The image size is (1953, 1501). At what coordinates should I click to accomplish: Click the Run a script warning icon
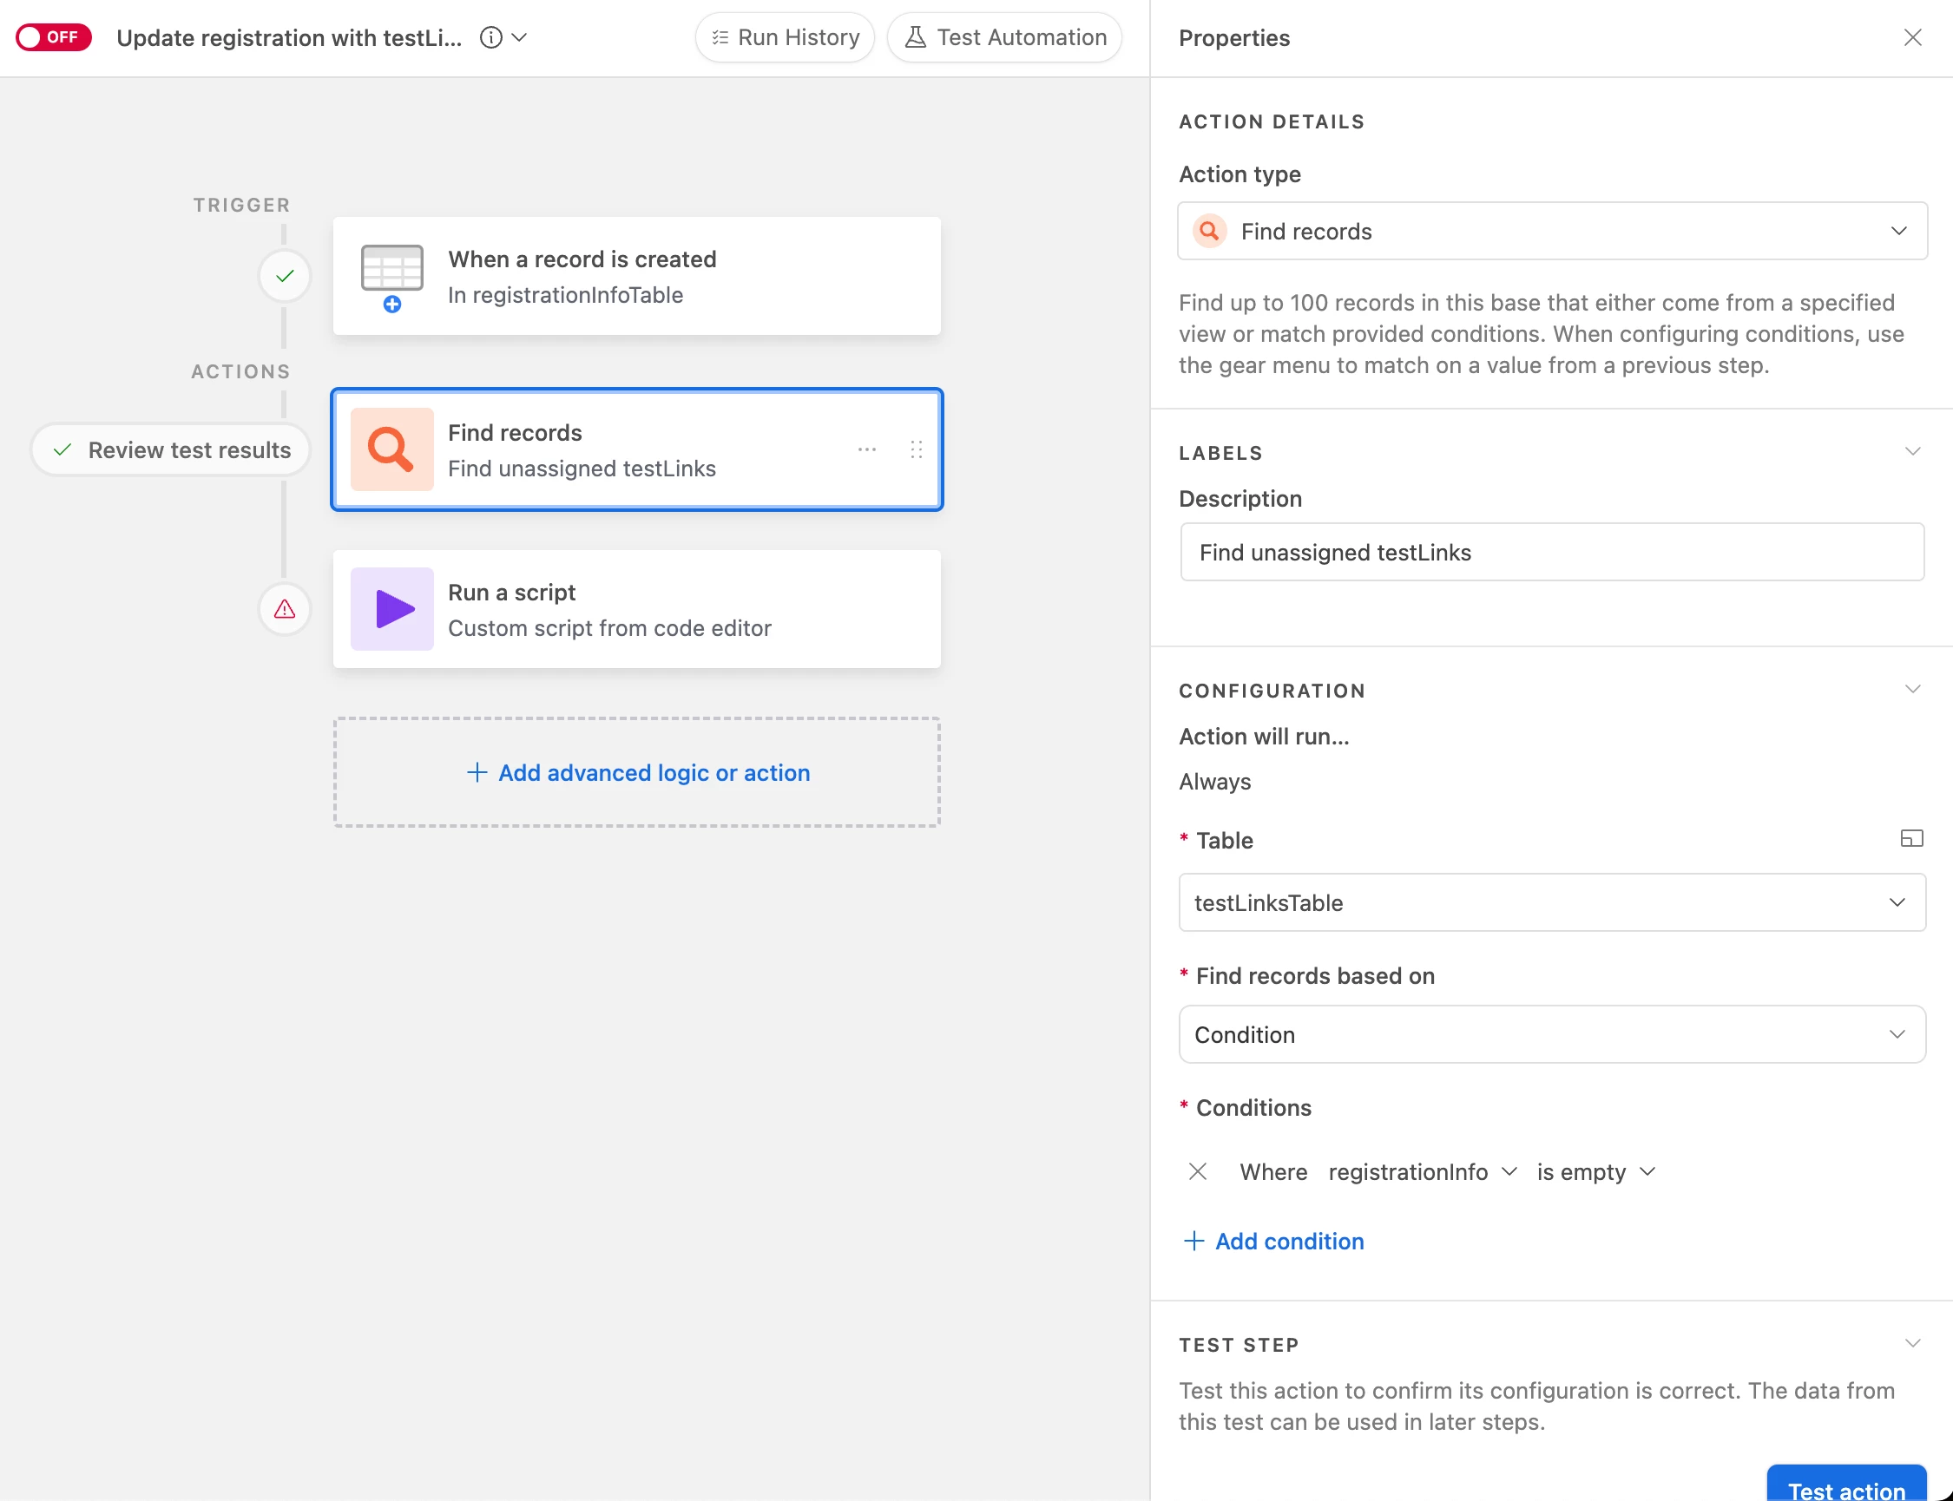point(284,609)
